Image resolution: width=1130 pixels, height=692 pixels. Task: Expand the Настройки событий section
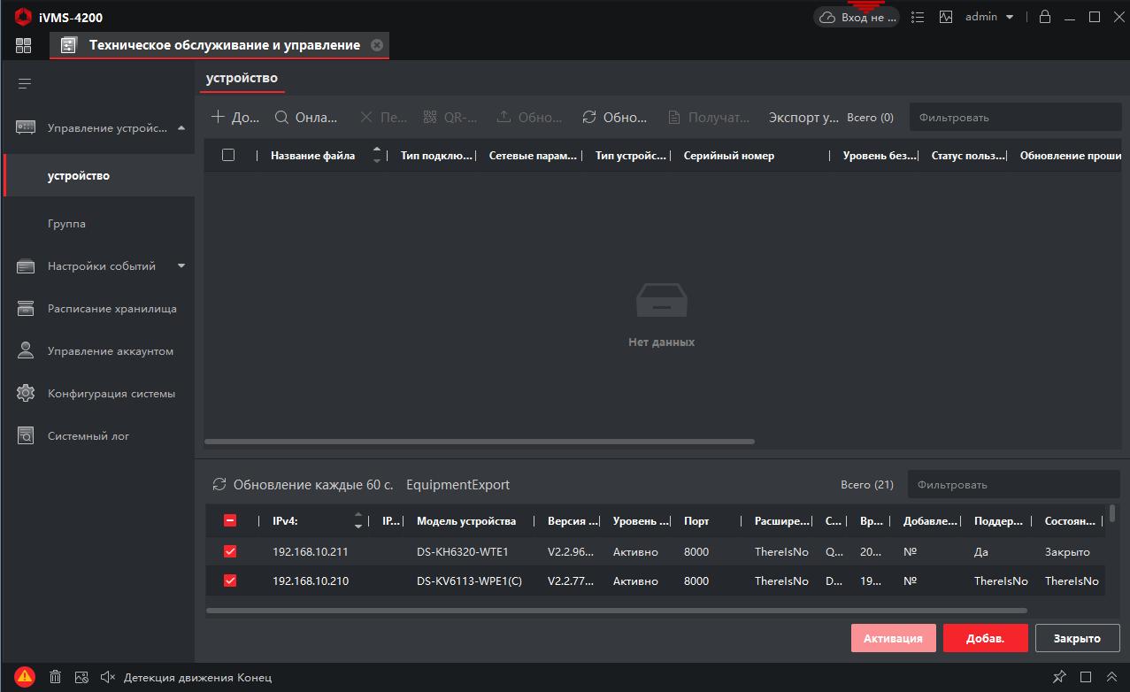(181, 265)
